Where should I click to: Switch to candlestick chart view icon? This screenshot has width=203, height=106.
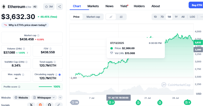(121, 17)
